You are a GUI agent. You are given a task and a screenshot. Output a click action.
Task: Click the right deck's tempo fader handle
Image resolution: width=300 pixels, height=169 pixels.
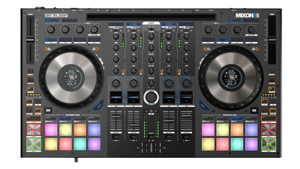click(x=272, y=40)
